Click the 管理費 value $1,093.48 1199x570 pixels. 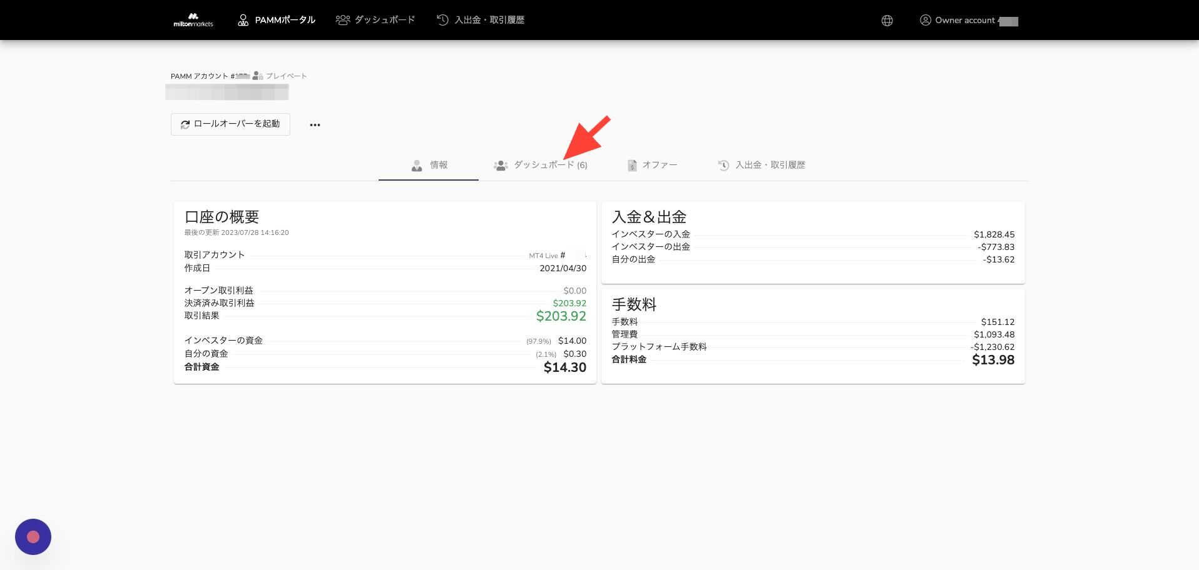click(994, 334)
